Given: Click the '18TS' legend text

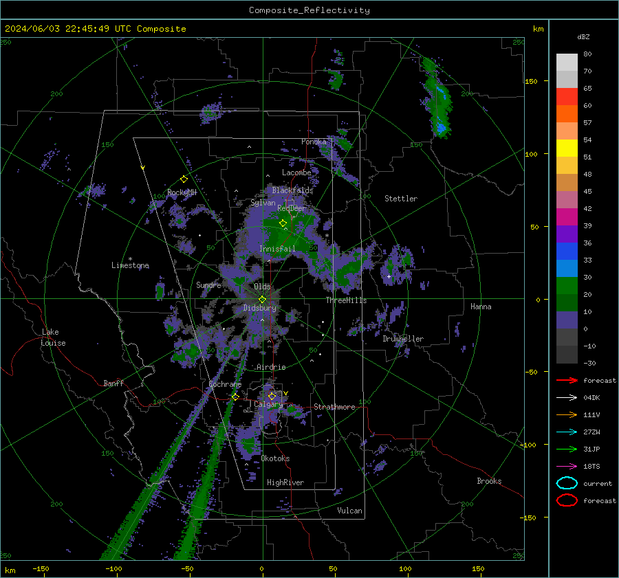Looking at the screenshot, I should click(591, 467).
